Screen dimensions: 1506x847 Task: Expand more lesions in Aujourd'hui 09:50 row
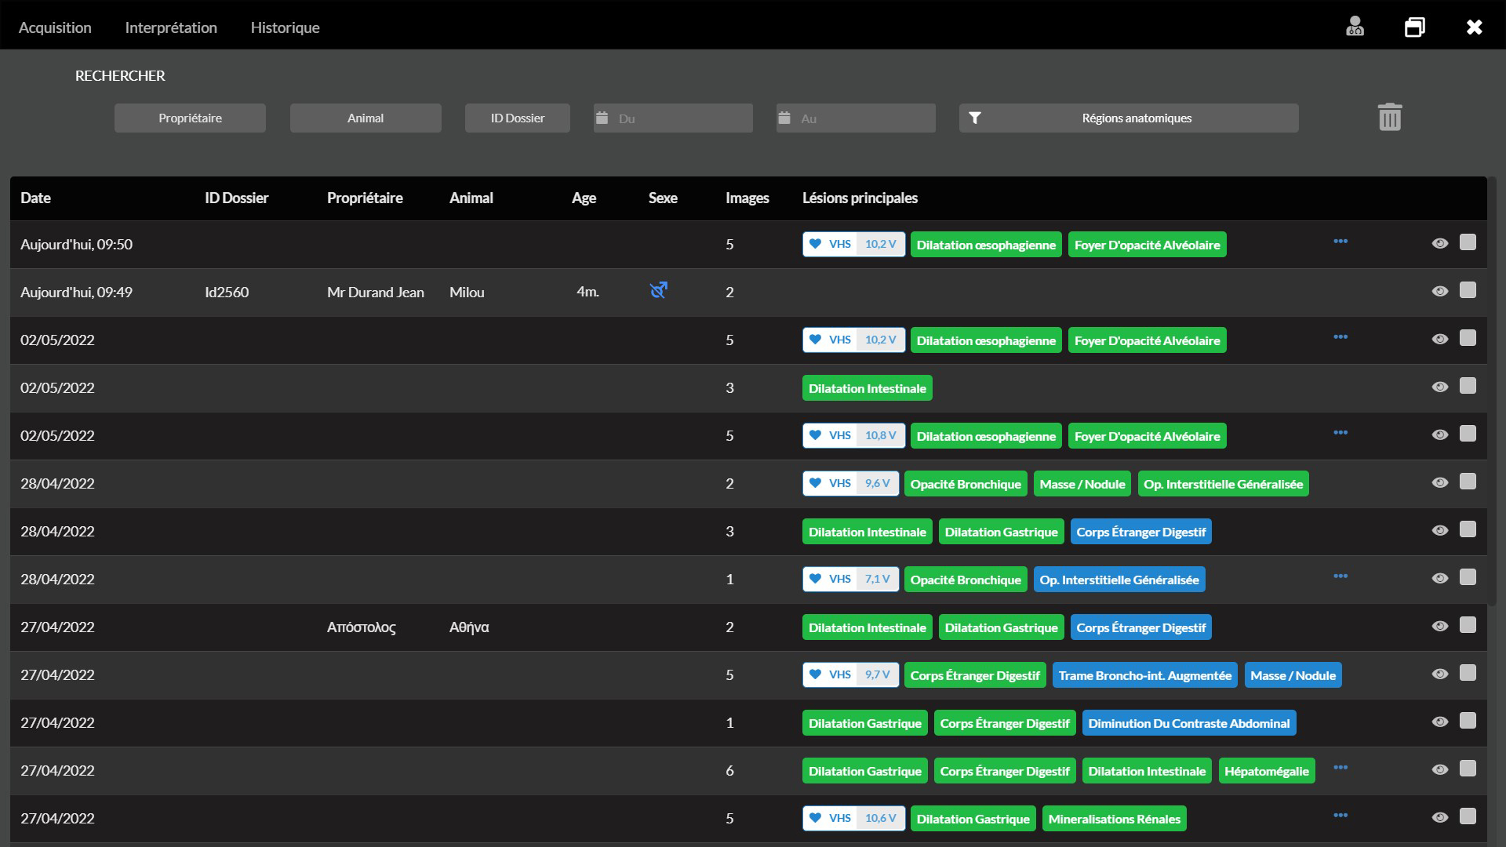pyautogui.click(x=1340, y=241)
